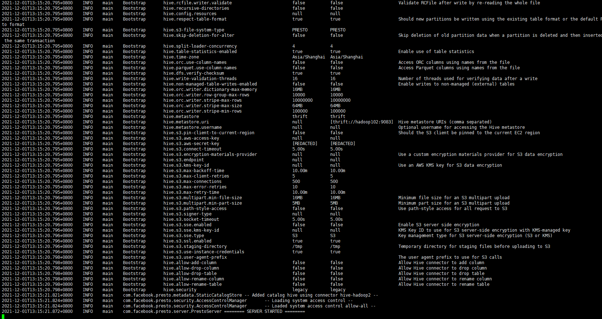
Task: Select hive.s3.max-backoff-time text
Action: point(193,171)
